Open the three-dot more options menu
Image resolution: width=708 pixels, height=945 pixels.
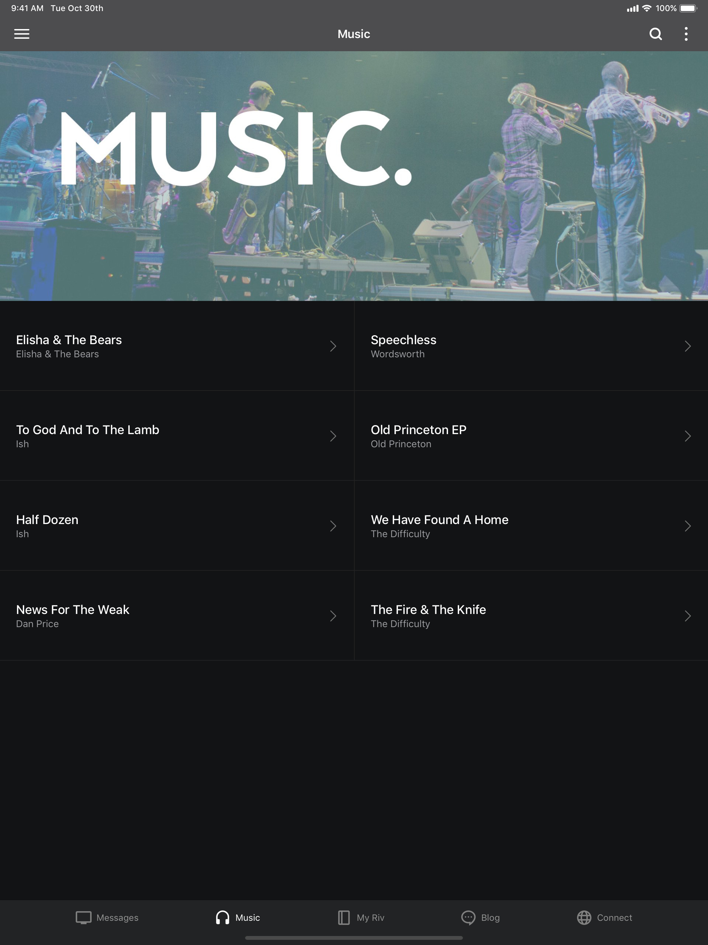click(686, 34)
